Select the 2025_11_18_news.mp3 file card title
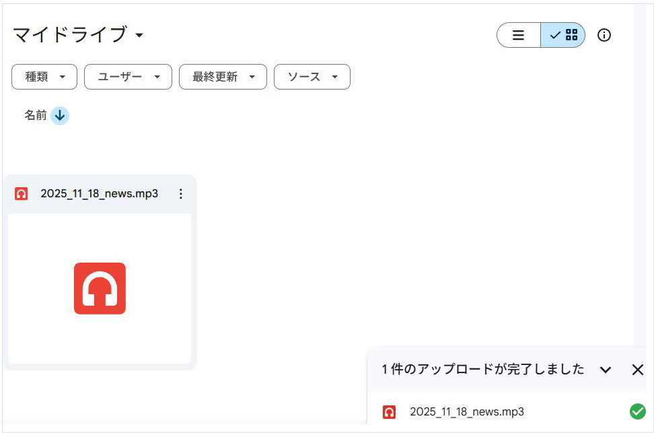Viewport: 654px width, 433px height. click(x=99, y=194)
